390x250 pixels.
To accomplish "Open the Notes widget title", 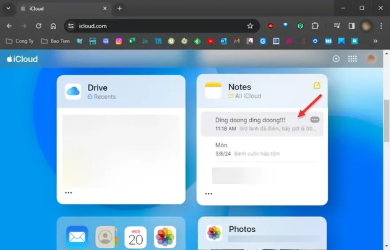I will [x=240, y=87].
